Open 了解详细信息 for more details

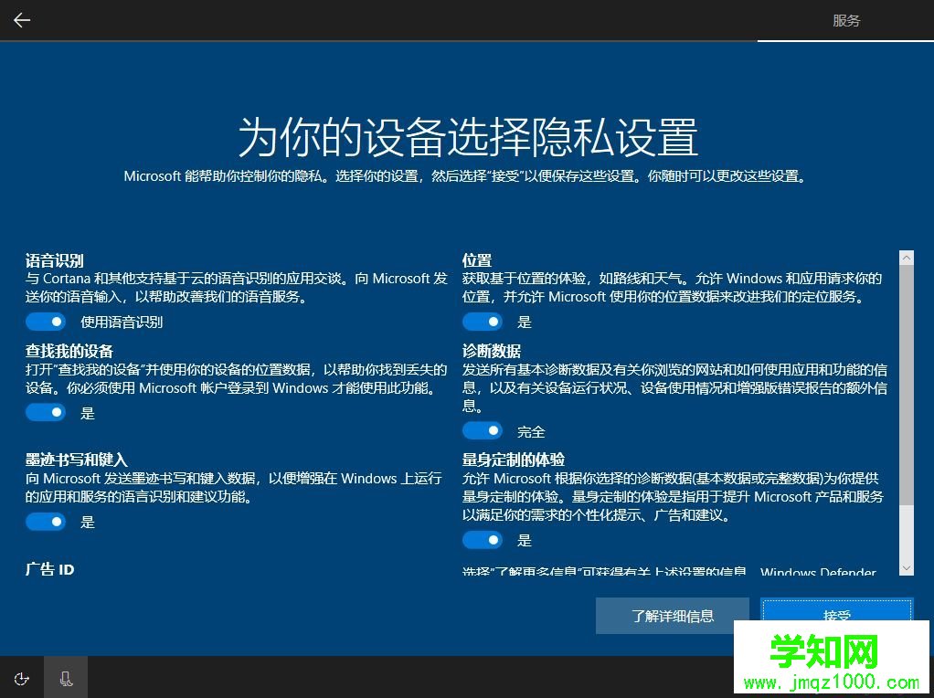[672, 616]
